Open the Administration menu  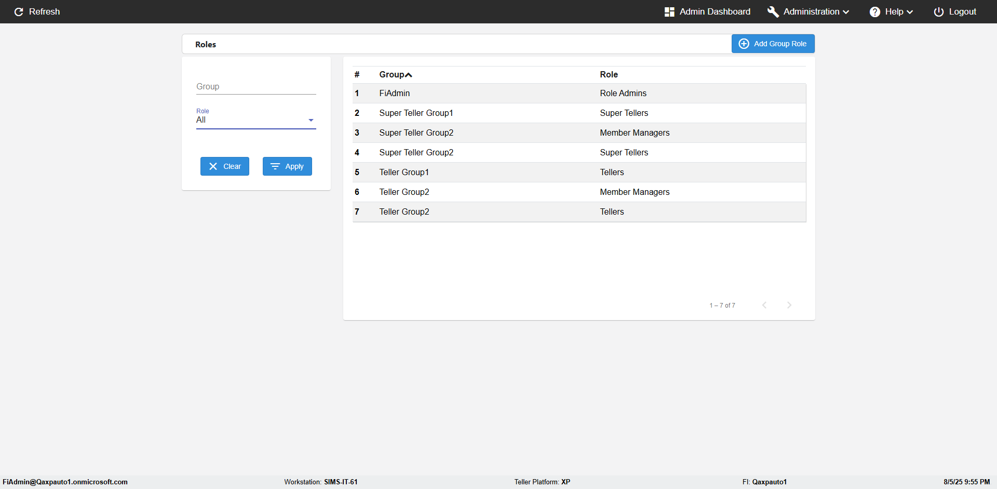[x=809, y=11]
